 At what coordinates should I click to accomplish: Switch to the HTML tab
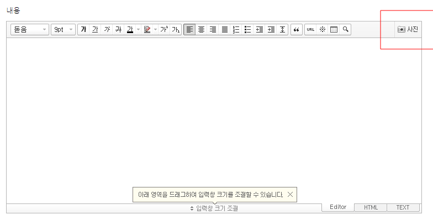(371, 207)
